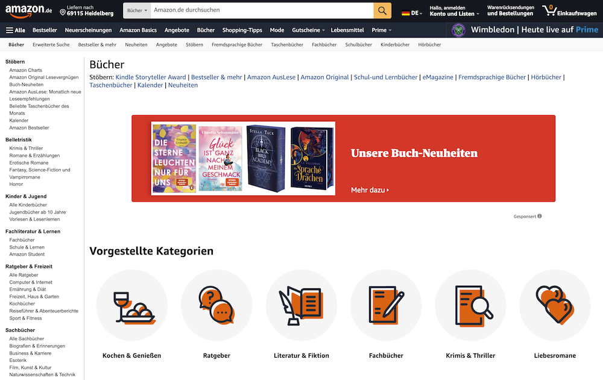Switch to Fremdsprachige Bücher sub-nav tab

[x=237, y=45]
